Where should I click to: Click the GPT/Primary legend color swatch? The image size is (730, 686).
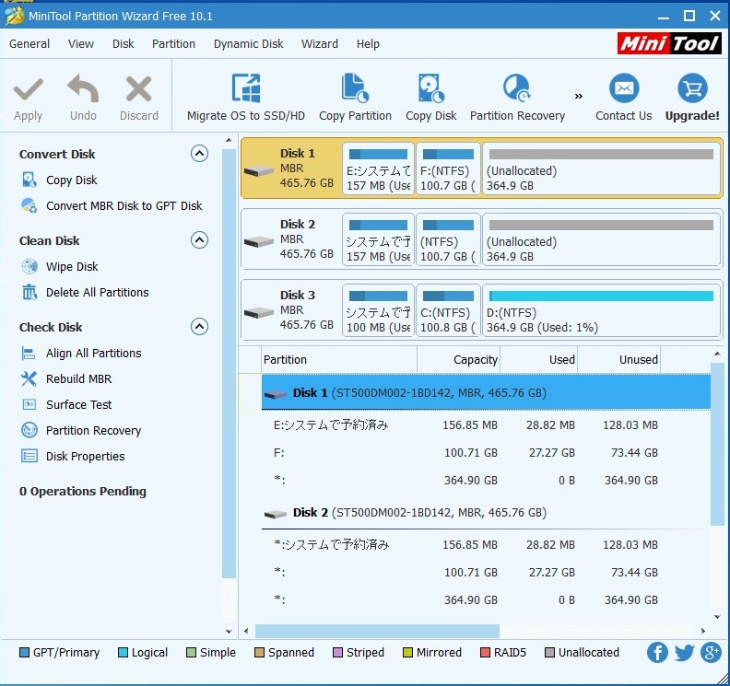[24, 653]
